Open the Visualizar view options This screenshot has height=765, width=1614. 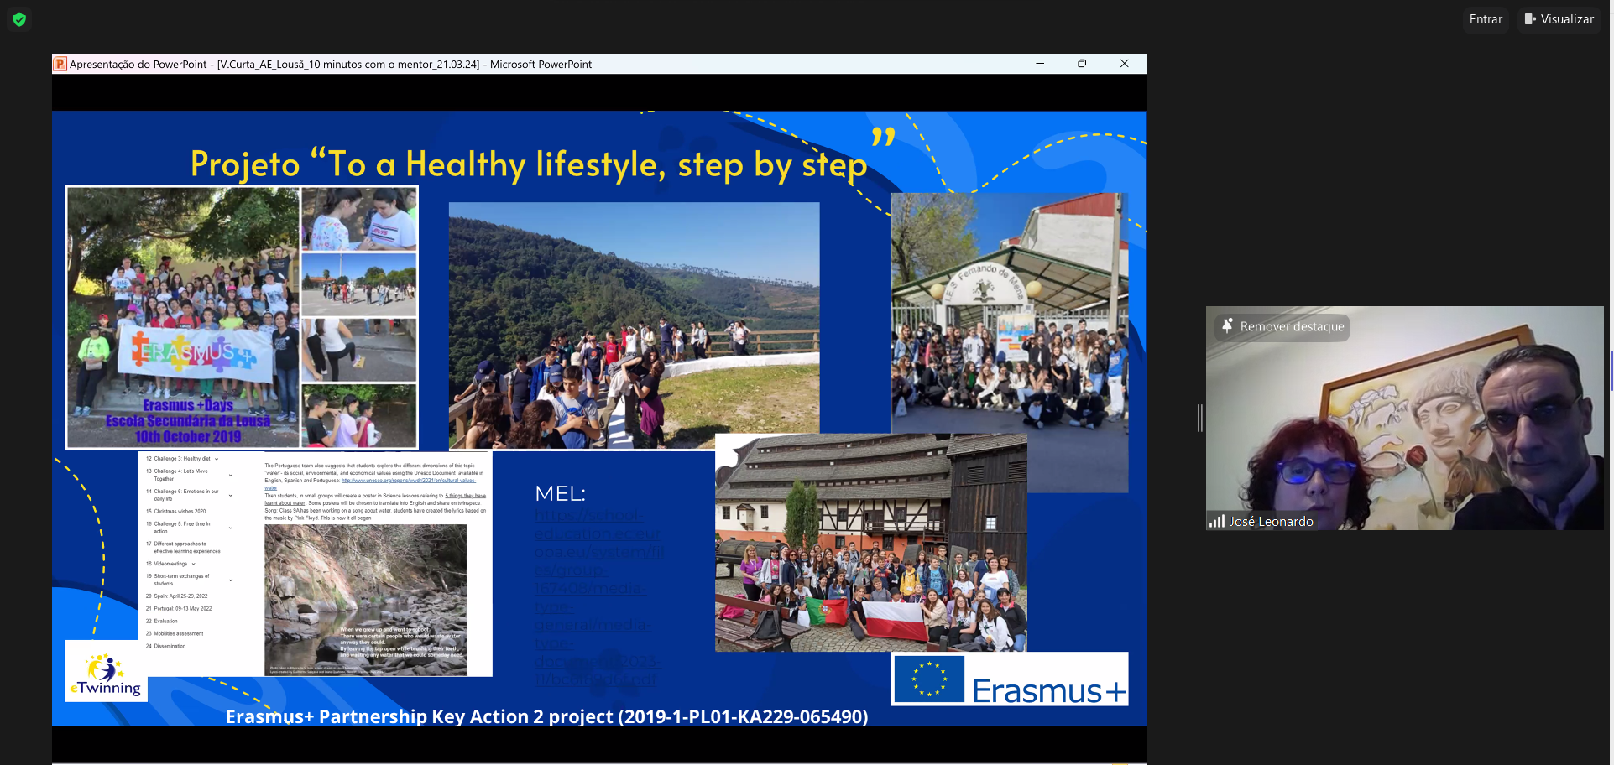pyautogui.click(x=1559, y=19)
